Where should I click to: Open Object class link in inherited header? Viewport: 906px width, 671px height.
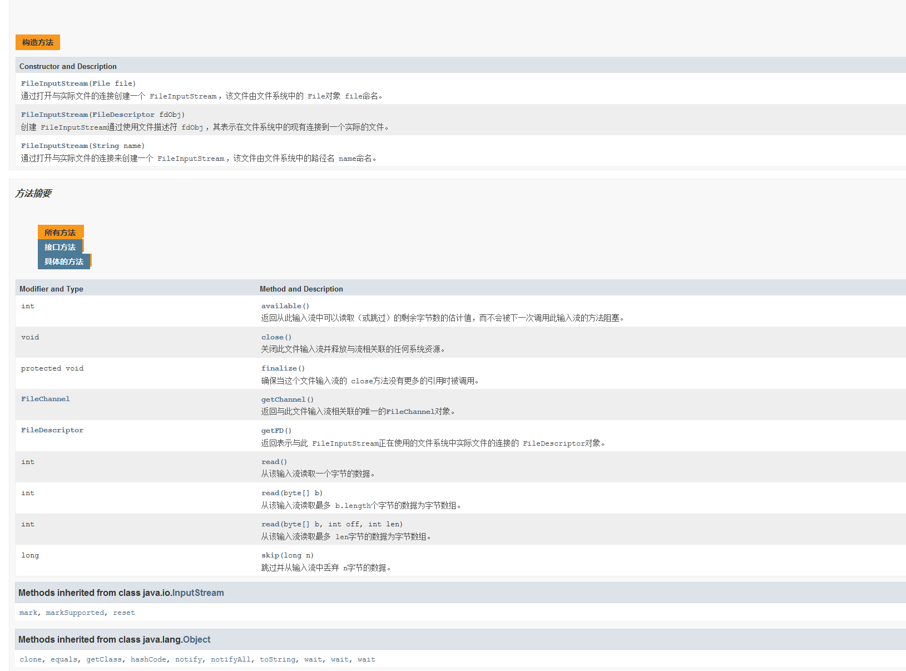197,640
